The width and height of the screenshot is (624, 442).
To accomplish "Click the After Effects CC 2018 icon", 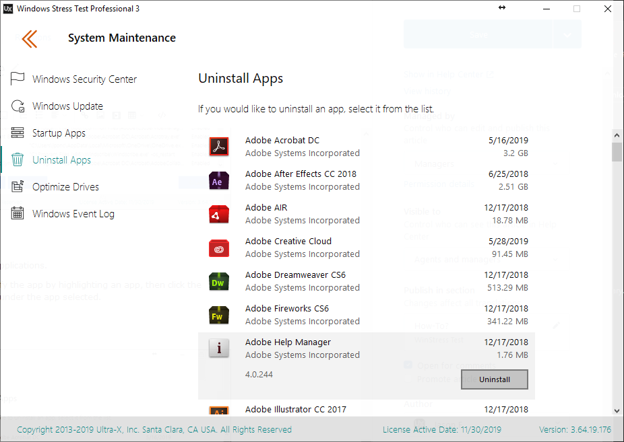I will (x=219, y=180).
